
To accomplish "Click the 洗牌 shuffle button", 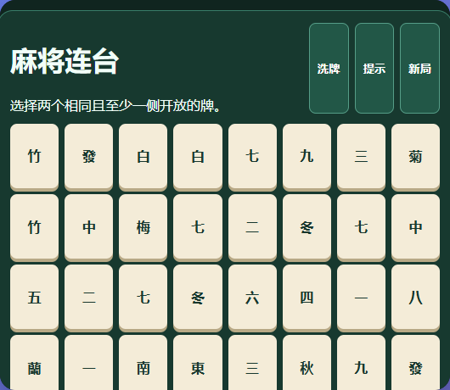I will click(329, 69).
